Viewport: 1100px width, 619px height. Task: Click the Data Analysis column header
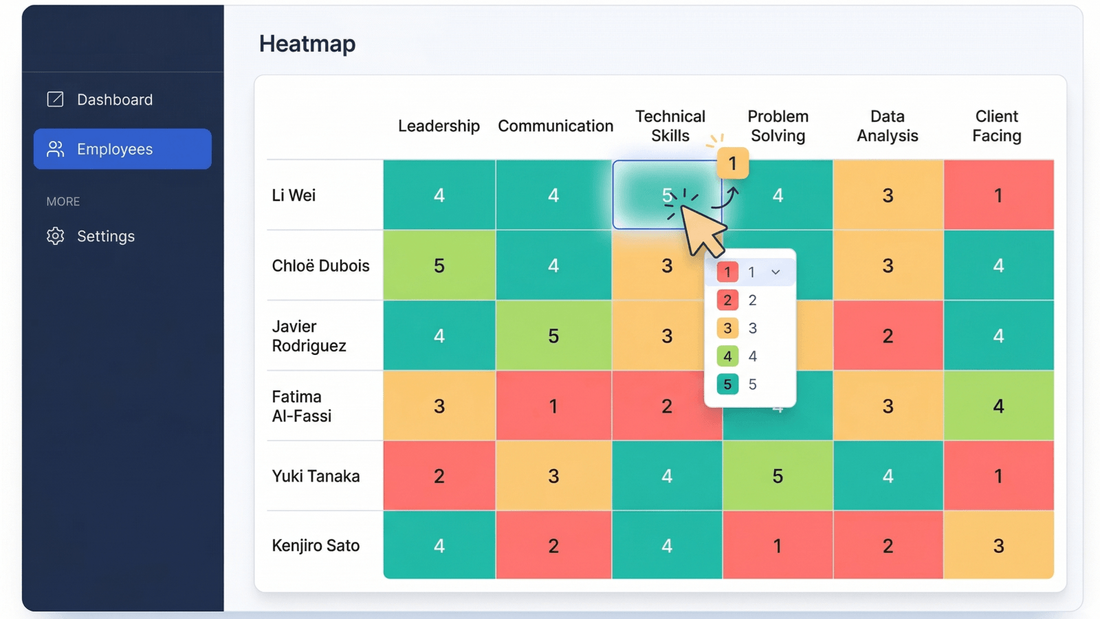[x=888, y=126]
